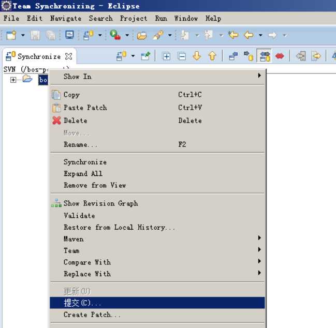Image resolution: width=336 pixels, height=328 pixels.
Task: Click the Back navigation arrow icon
Action: [x=249, y=35]
